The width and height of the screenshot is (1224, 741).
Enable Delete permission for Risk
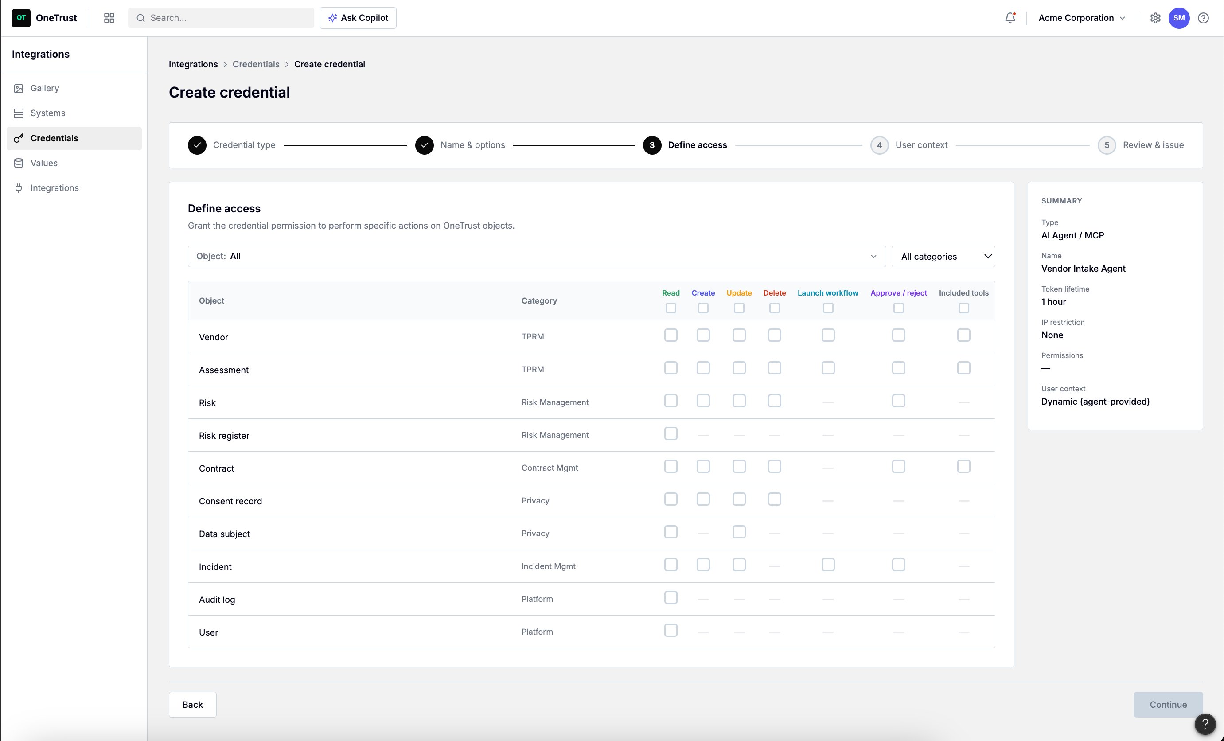point(775,401)
